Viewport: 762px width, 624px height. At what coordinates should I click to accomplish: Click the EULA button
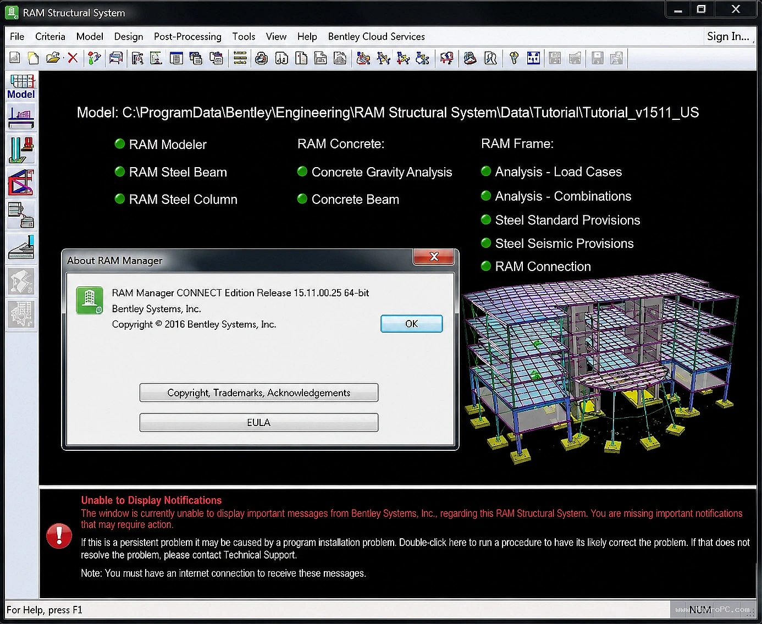259,422
